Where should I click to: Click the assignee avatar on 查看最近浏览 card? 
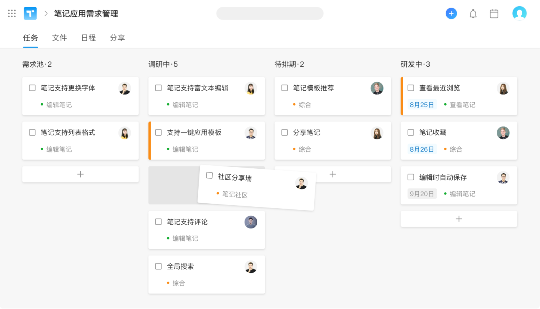pyautogui.click(x=503, y=88)
